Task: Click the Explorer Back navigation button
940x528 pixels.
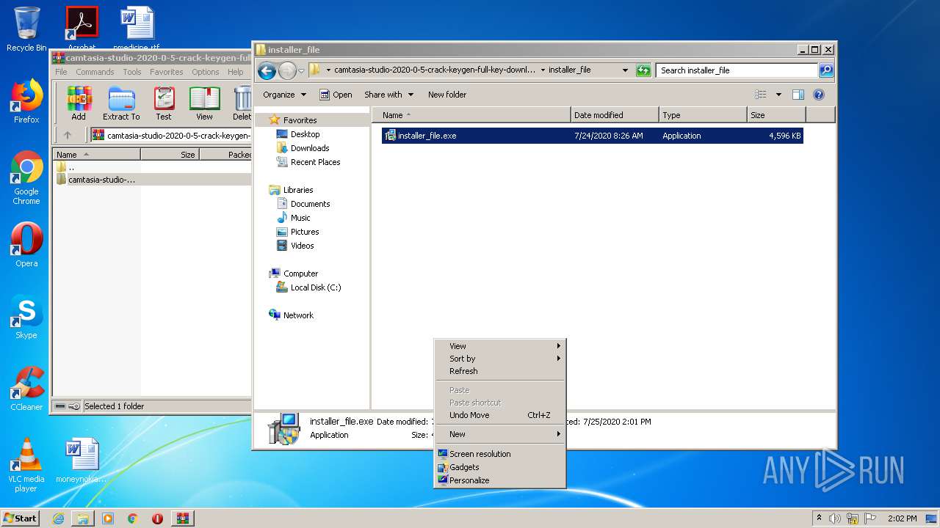Action: pos(267,70)
